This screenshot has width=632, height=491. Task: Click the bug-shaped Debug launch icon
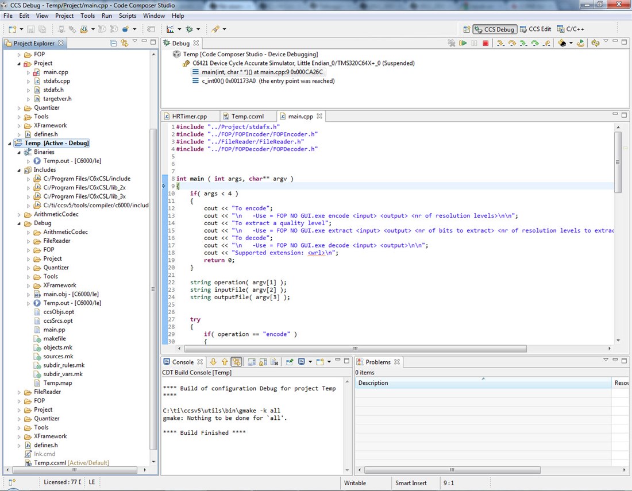[189, 29]
